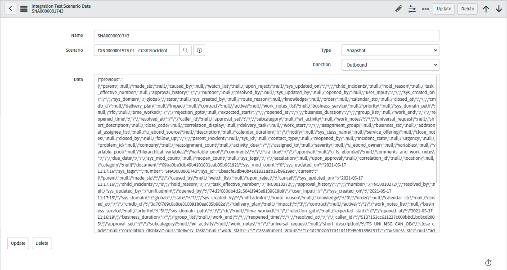Click the Delete button in the header
Image resolution: width=507 pixels, height=270 pixels.
pyautogui.click(x=468, y=9)
